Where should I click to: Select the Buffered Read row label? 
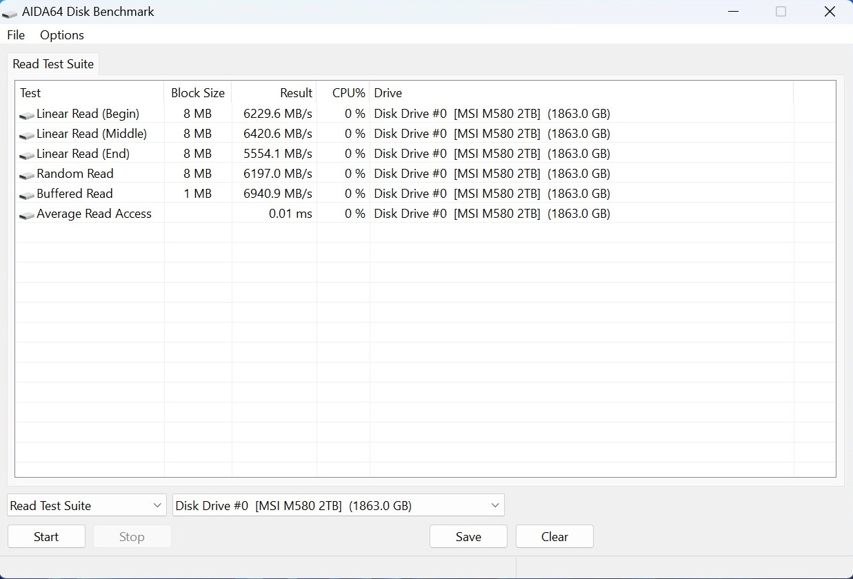coord(74,194)
